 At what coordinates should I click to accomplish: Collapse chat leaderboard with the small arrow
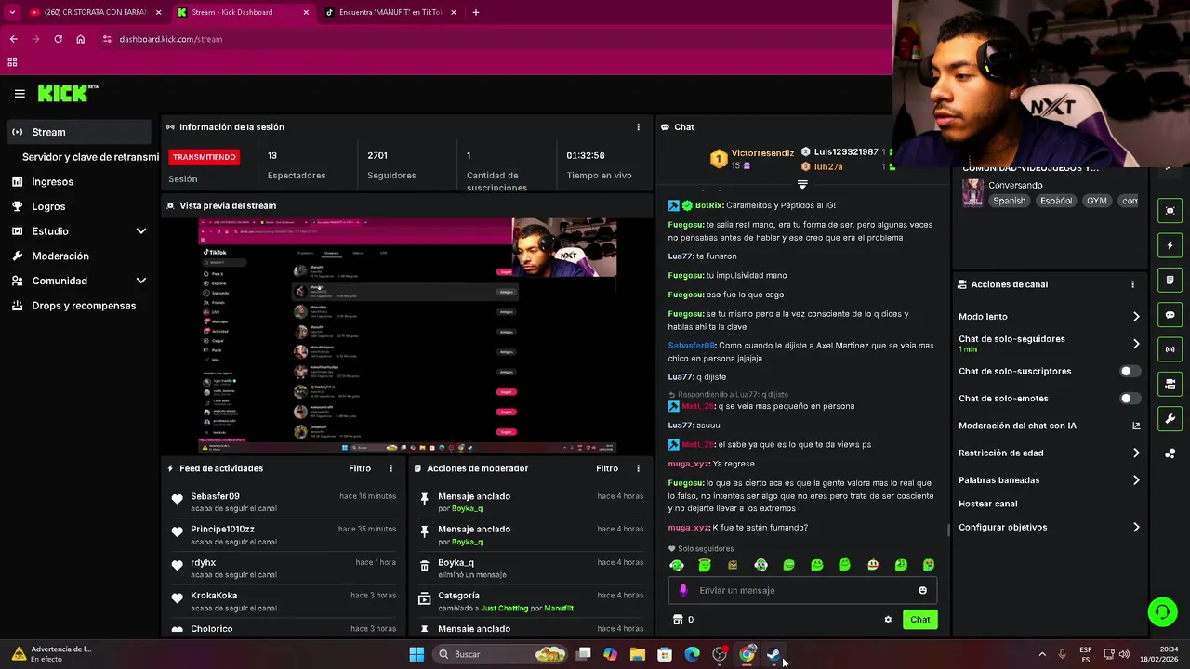802,184
